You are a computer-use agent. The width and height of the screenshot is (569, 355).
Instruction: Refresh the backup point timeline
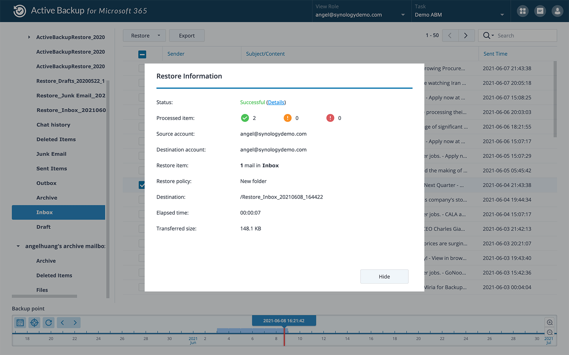point(48,322)
